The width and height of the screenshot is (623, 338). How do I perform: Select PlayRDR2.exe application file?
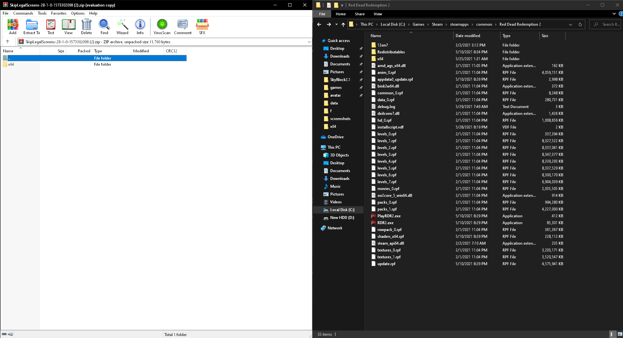coord(389,216)
